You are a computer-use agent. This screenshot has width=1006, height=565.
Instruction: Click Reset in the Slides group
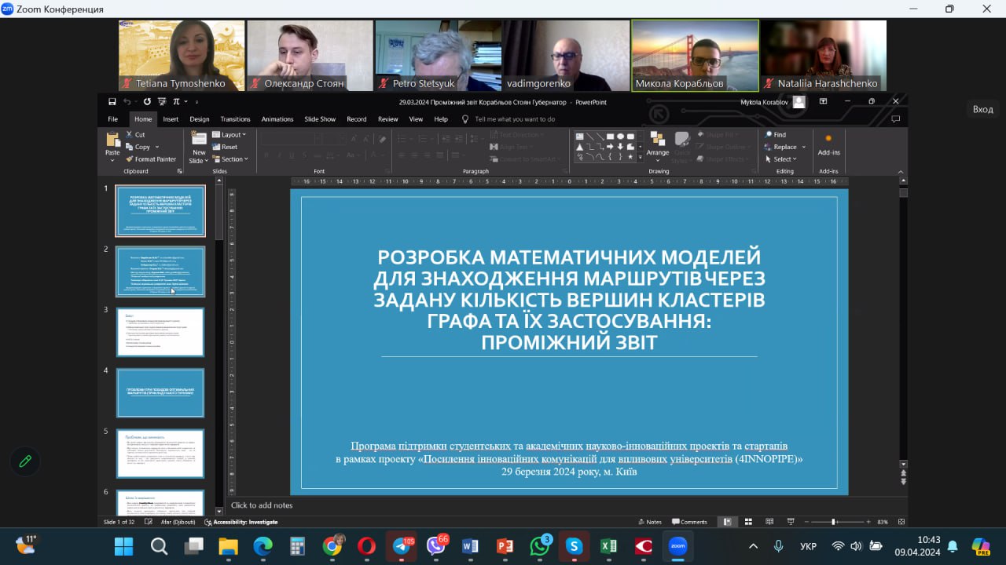tap(225, 147)
